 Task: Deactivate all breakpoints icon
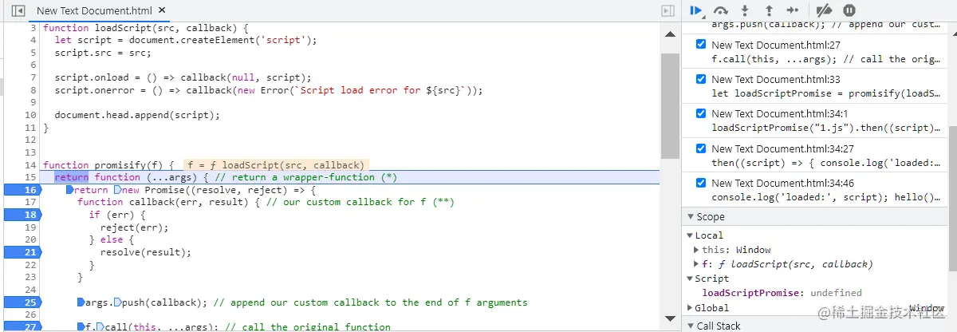click(x=825, y=10)
